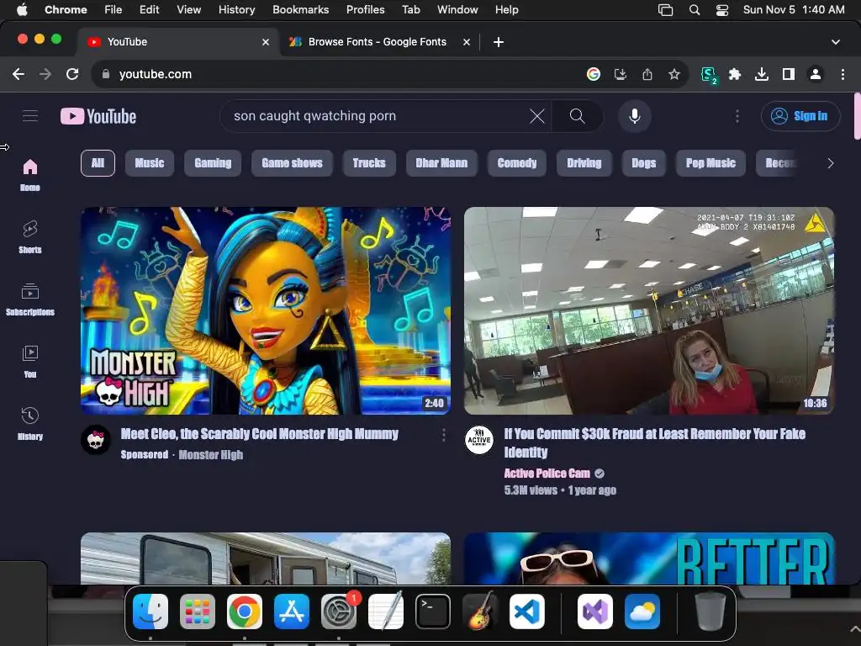Open the Extensions puzzle icon

(x=735, y=74)
